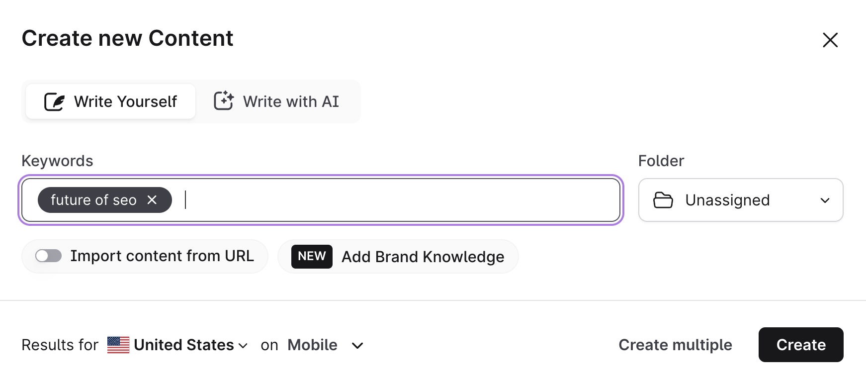This screenshot has width=866, height=385.
Task: Click the NEW badge icon
Action: [x=312, y=256]
